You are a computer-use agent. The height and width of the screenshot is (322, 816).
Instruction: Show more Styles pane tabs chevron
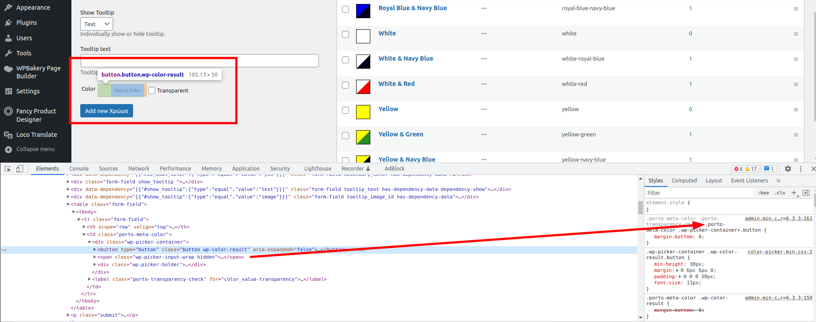(778, 181)
